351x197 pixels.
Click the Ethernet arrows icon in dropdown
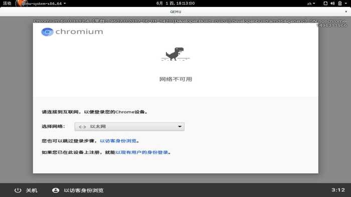click(x=82, y=126)
